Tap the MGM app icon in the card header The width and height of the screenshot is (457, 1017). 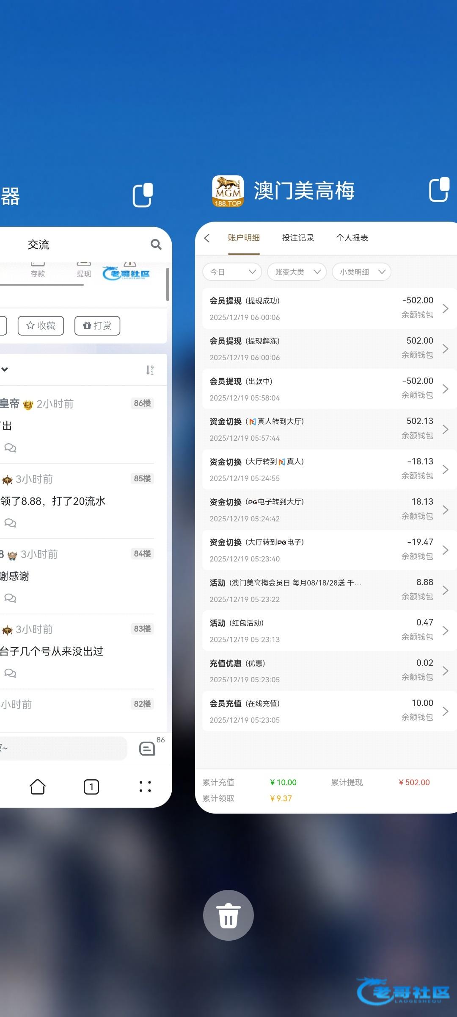pyautogui.click(x=228, y=191)
